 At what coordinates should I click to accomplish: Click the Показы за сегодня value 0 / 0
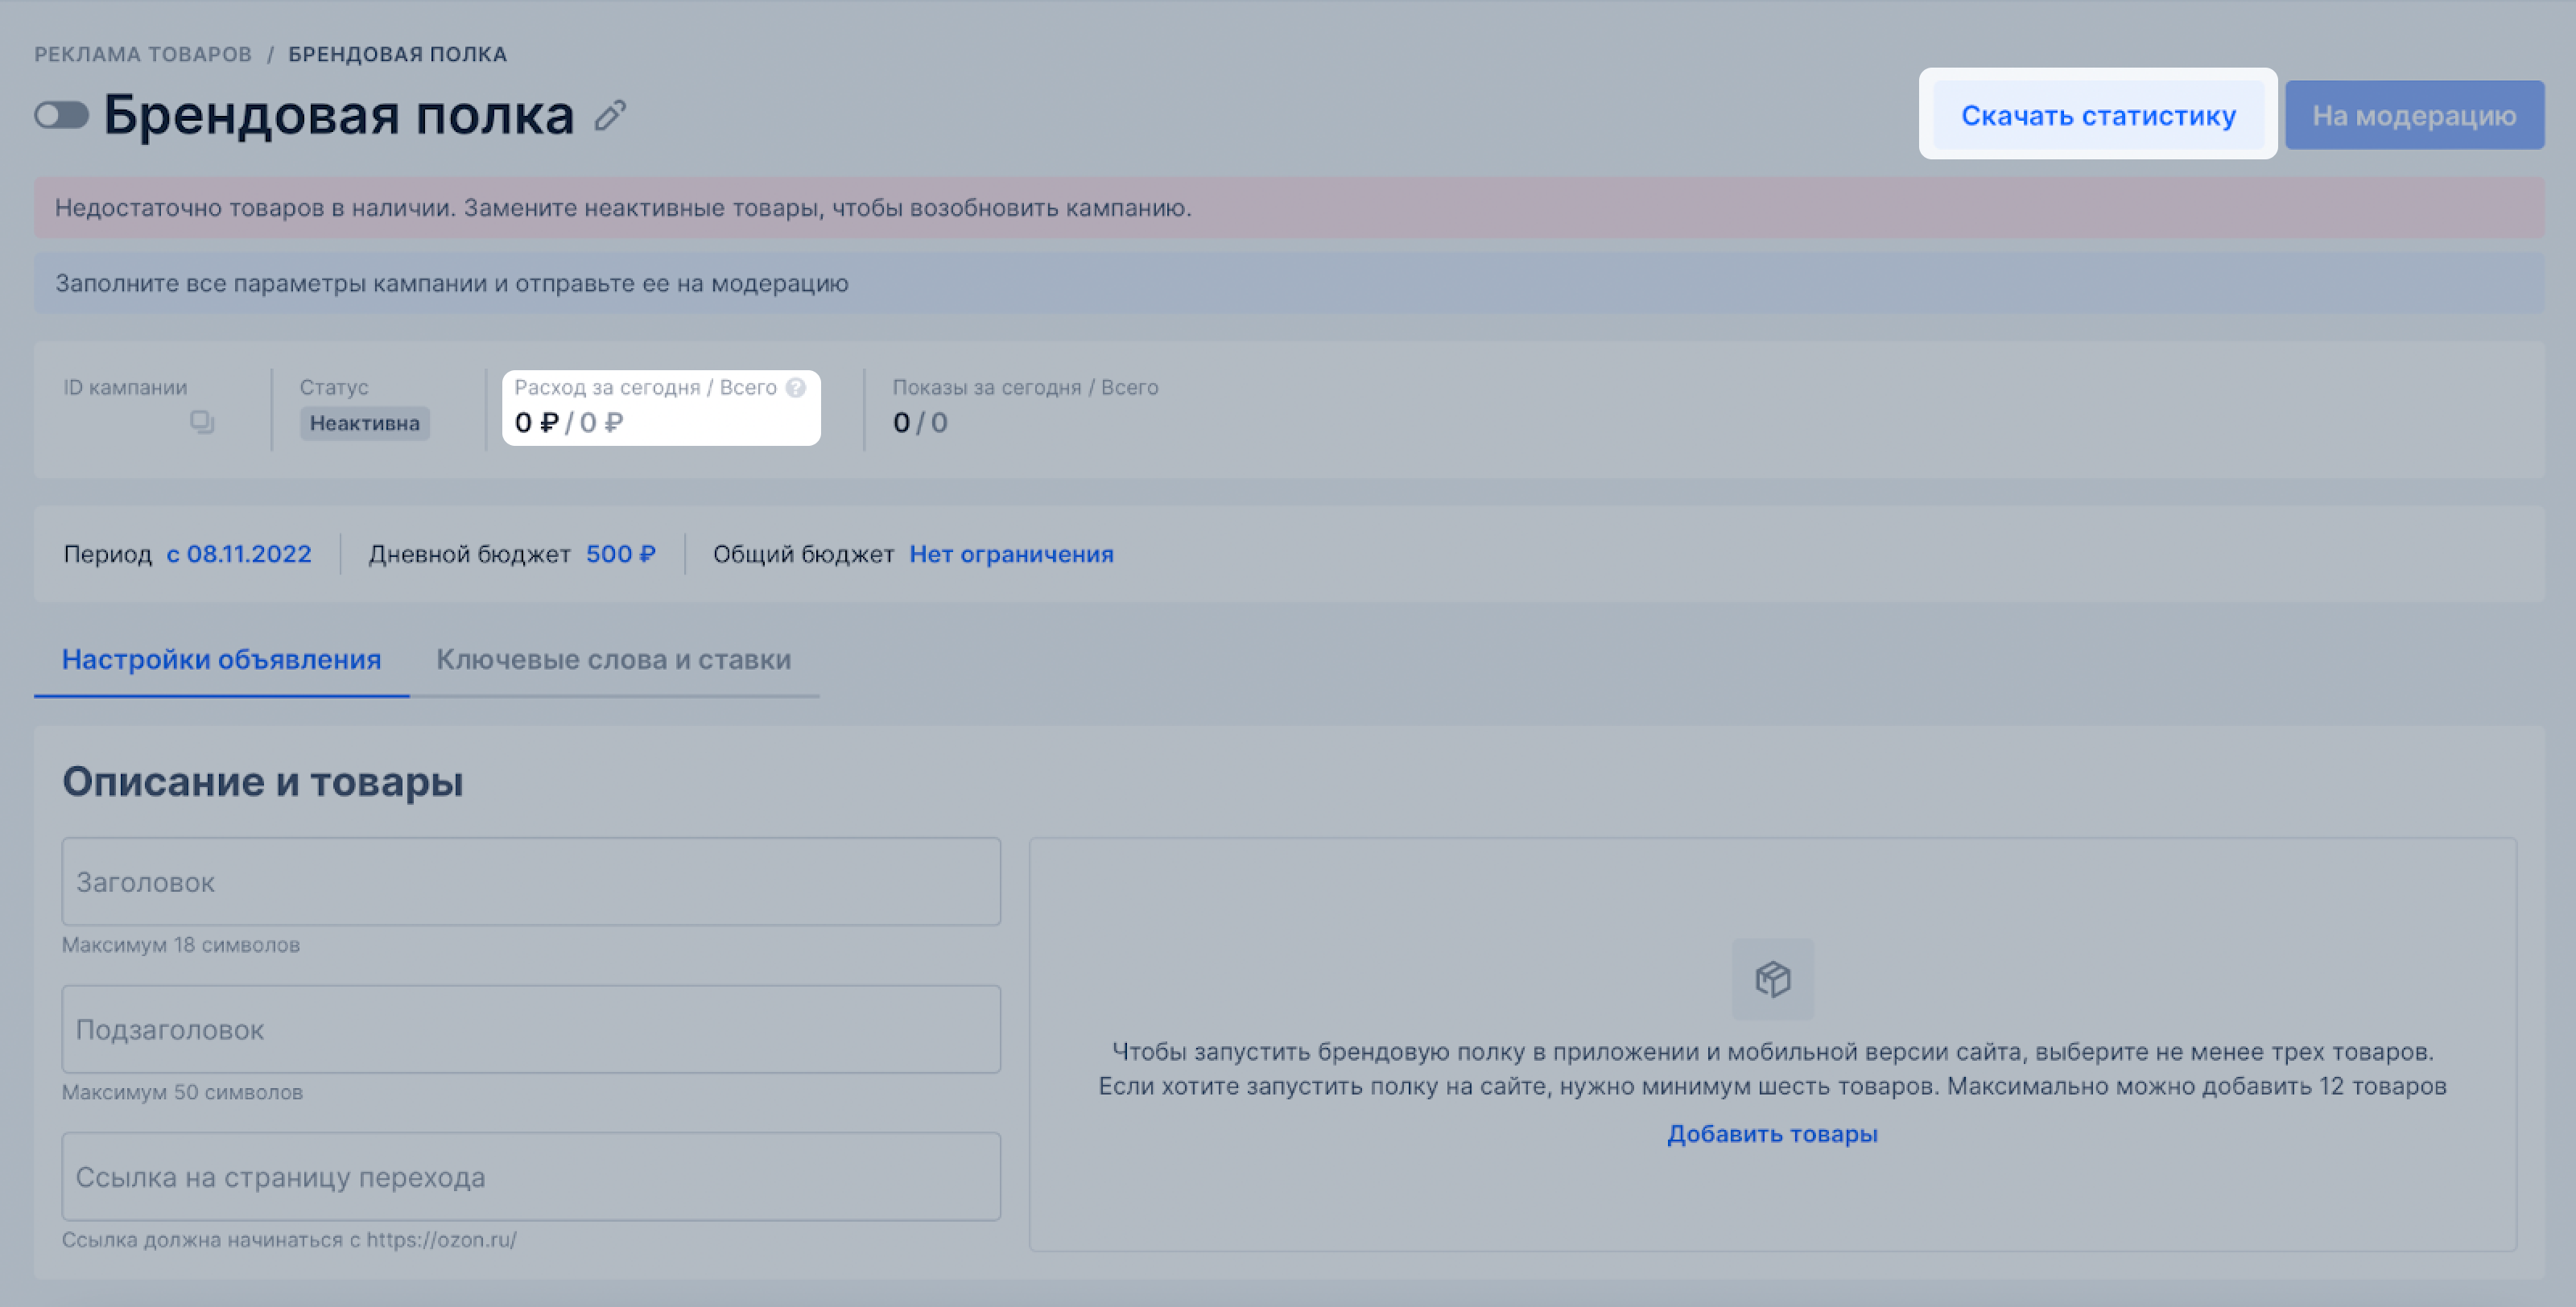pos(920,423)
